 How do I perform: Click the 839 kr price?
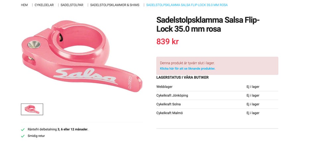[x=167, y=42]
